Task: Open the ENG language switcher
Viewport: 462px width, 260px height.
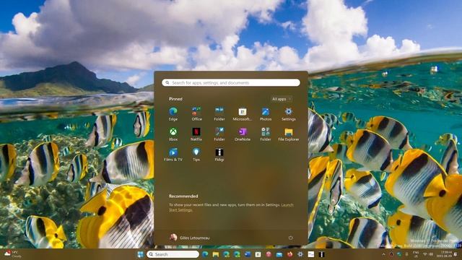Action: coord(416,254)
